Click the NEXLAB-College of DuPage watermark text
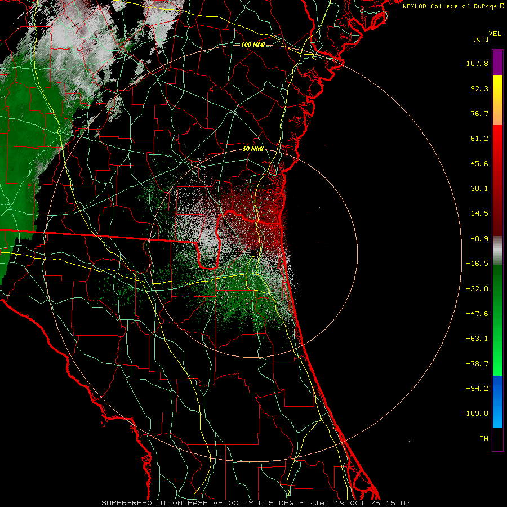This screenshot has width=507, height=507. point(453,6)
